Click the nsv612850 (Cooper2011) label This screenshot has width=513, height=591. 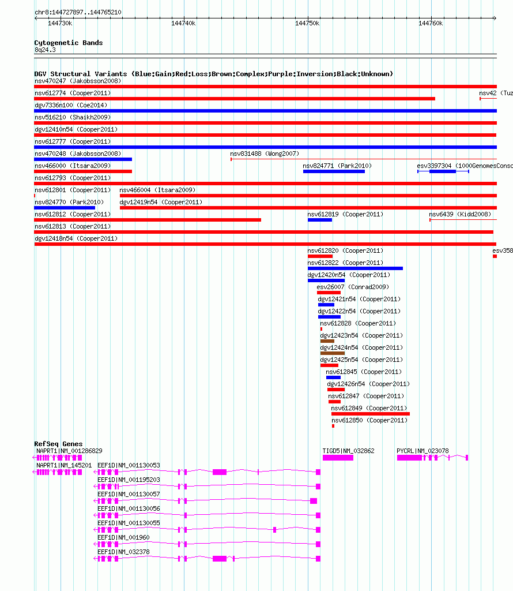pos(369,420)
